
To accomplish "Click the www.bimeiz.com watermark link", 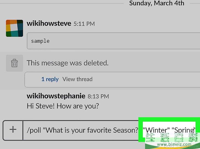I will 174,144.
